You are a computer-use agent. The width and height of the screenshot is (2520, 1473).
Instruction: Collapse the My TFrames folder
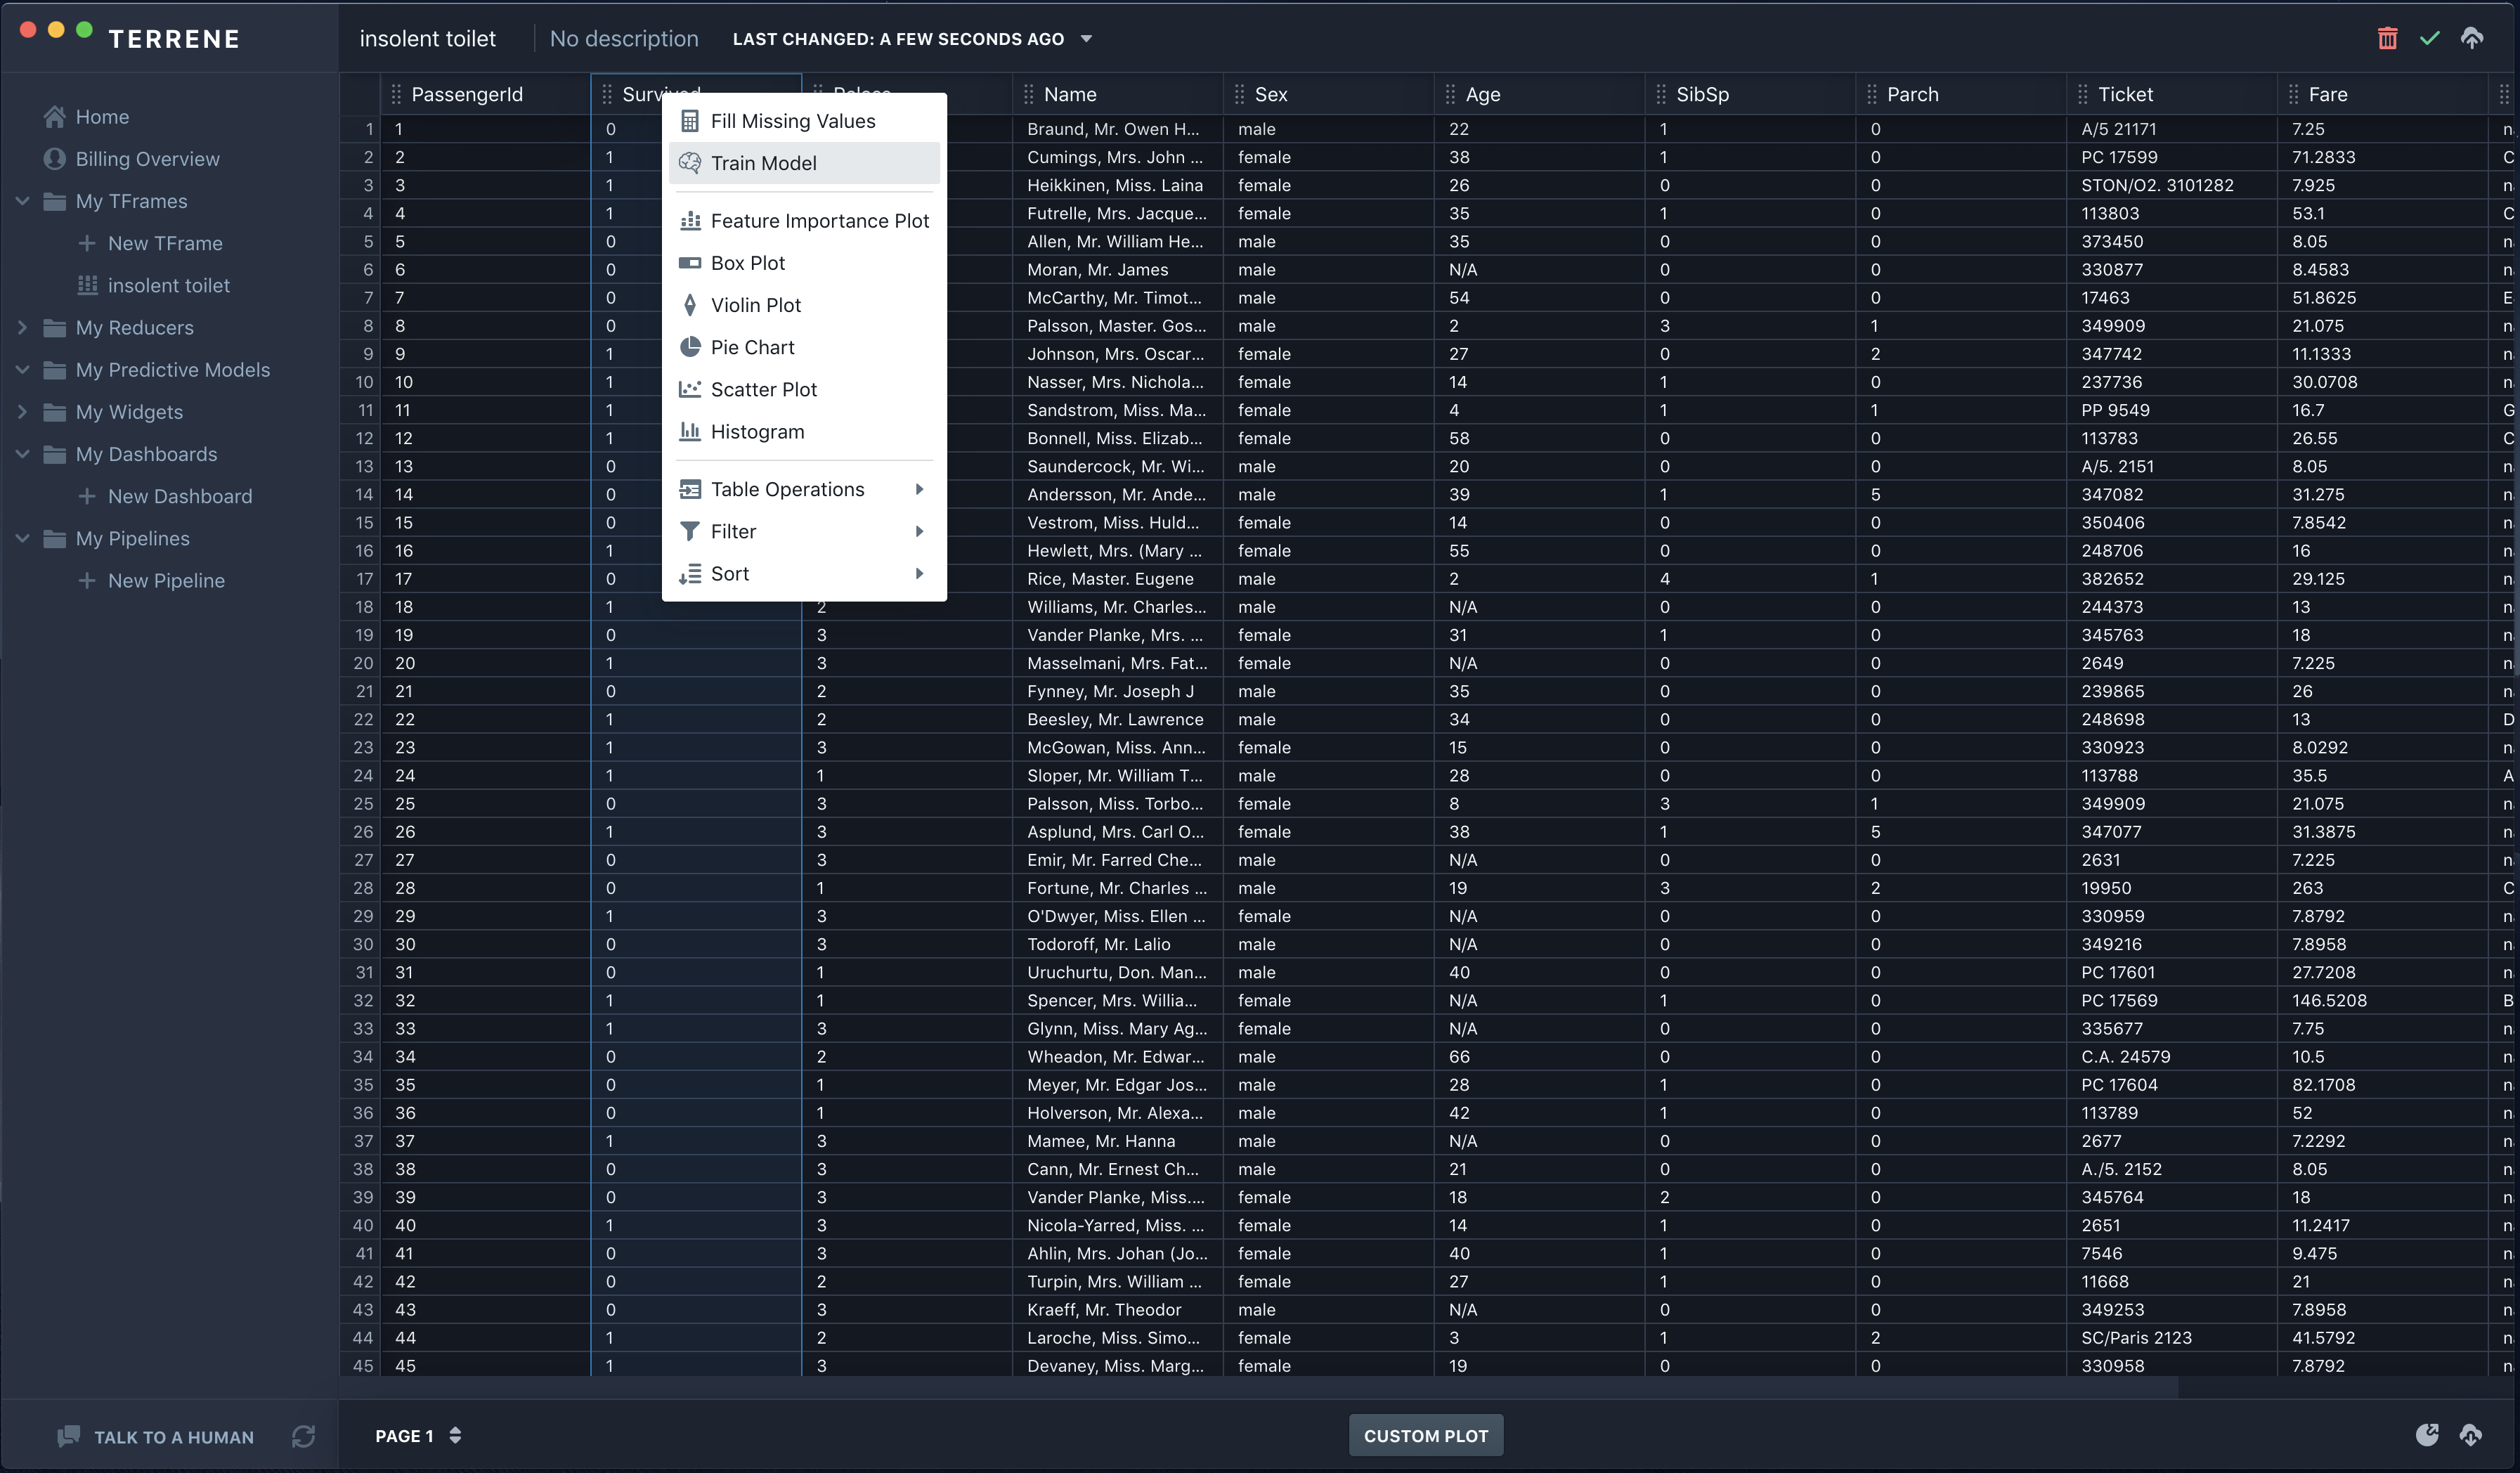[23, 201]
